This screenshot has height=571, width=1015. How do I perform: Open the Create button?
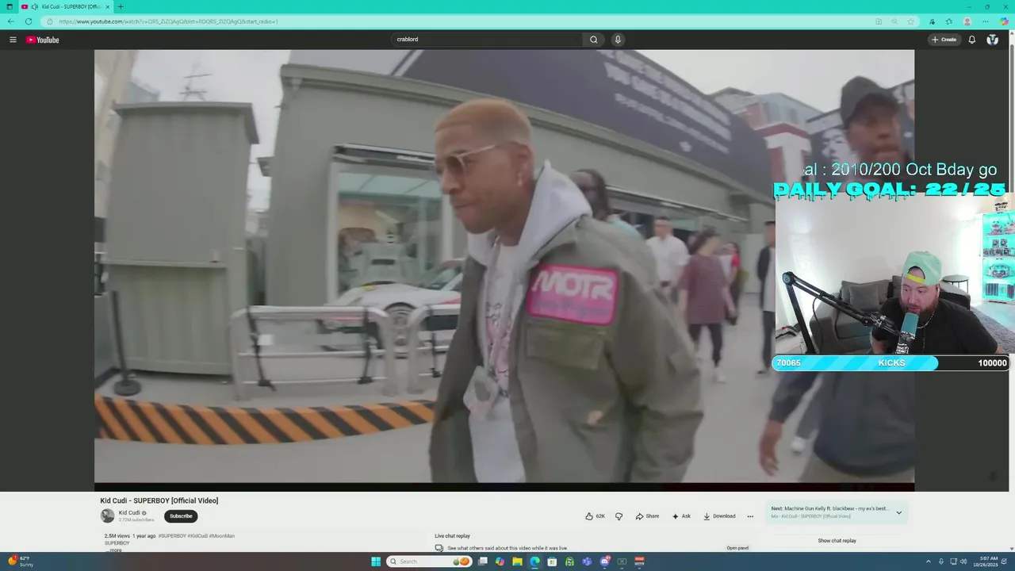pos(944,40)
